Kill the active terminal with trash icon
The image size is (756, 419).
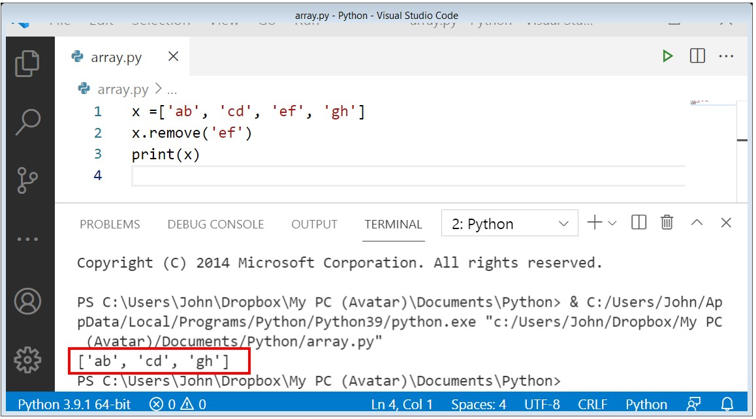coord(667,223)
